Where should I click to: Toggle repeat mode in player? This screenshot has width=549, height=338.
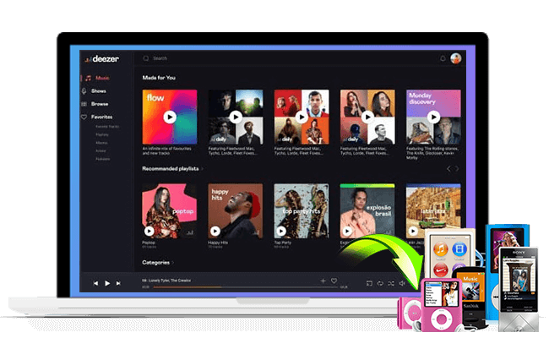click(x=380, y=283)
